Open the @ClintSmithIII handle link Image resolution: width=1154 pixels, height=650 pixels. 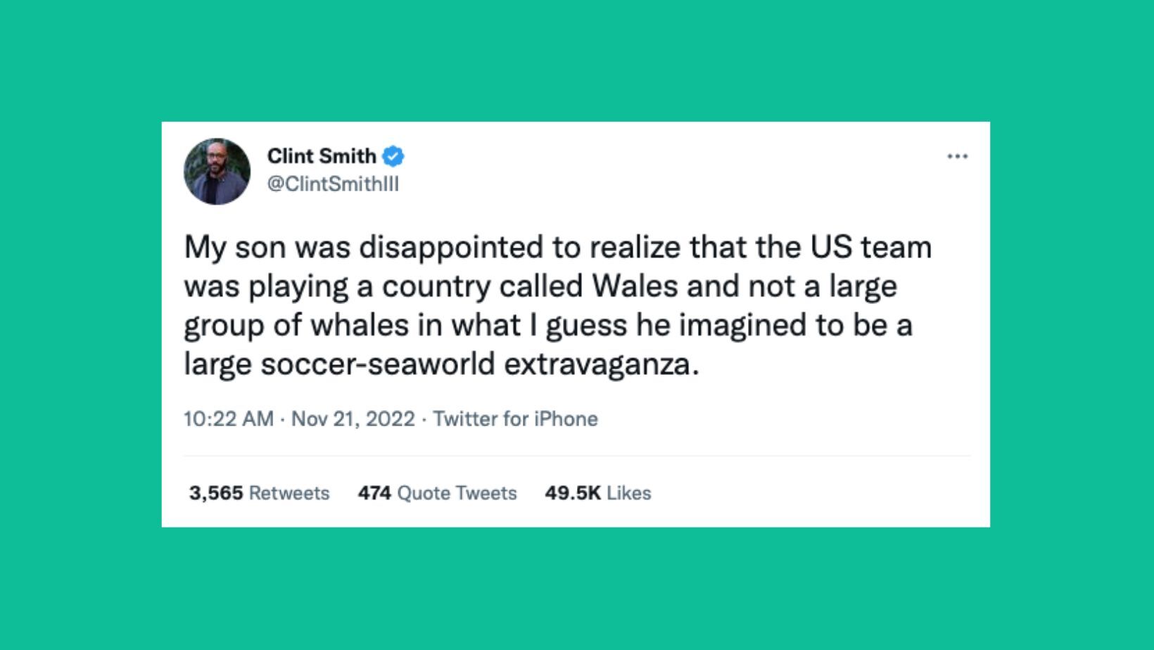333,184
